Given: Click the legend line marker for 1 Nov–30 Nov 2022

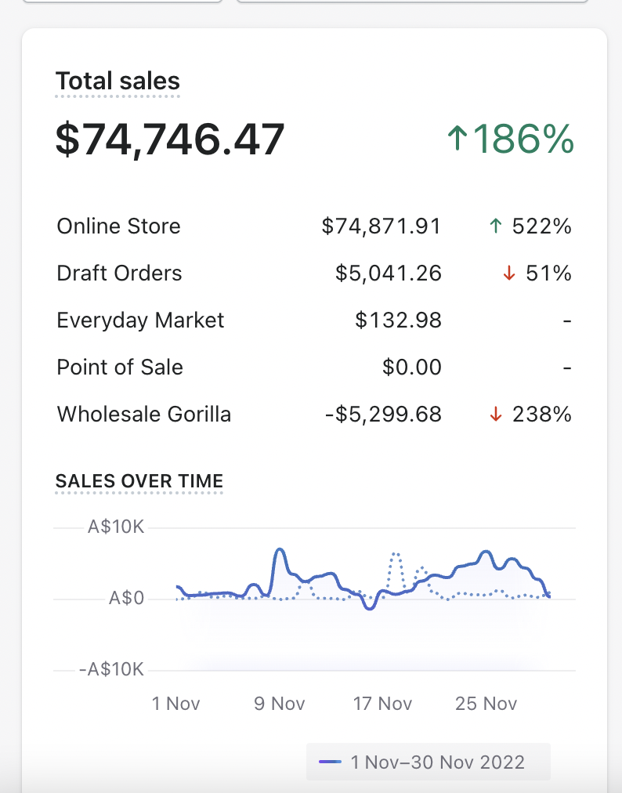Looking at the screenshot, I should click(331, 762).
